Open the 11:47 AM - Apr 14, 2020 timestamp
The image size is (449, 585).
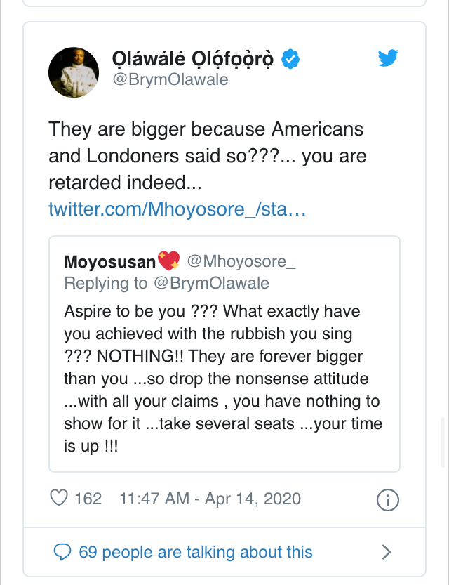pos(210,499)
